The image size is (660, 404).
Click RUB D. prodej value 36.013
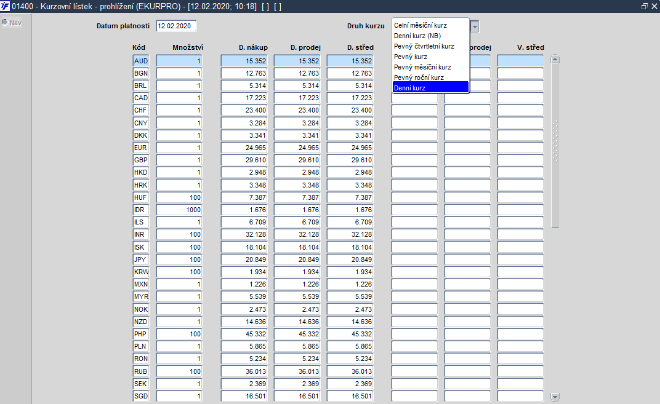click(297, 371)
